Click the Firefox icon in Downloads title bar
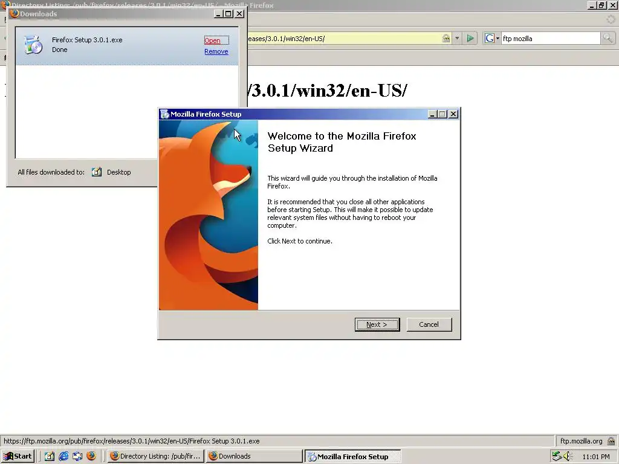 coord(15,13)
